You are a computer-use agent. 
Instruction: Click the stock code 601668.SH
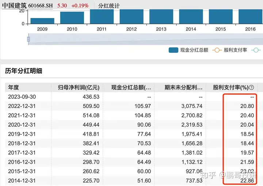tap(41, 6)
